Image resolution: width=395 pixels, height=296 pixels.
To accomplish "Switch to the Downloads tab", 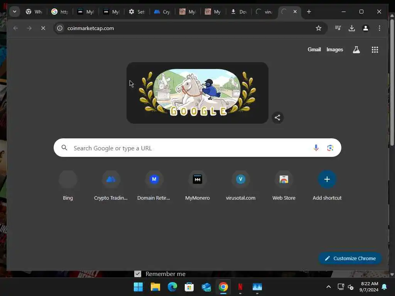I will [x=239, y=12].
